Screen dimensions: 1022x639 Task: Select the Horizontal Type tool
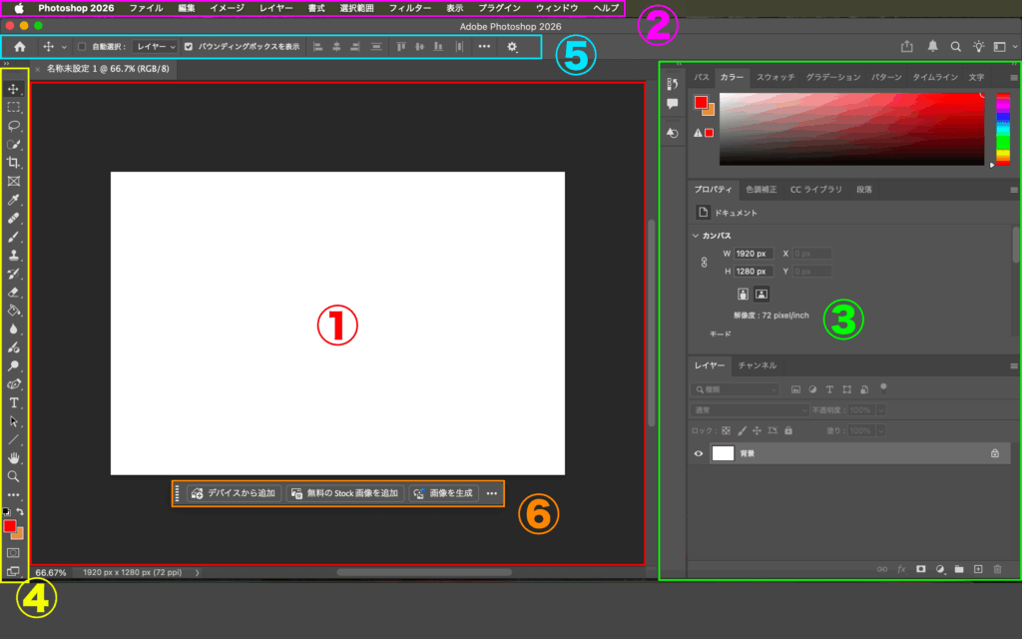pos(14,402)
